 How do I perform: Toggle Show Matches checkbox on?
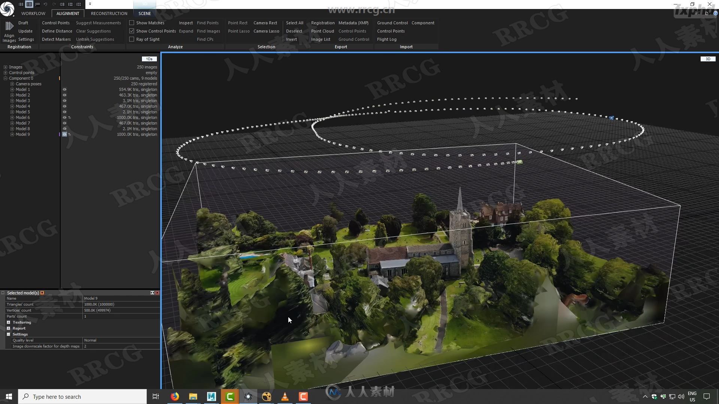point(131,23)
